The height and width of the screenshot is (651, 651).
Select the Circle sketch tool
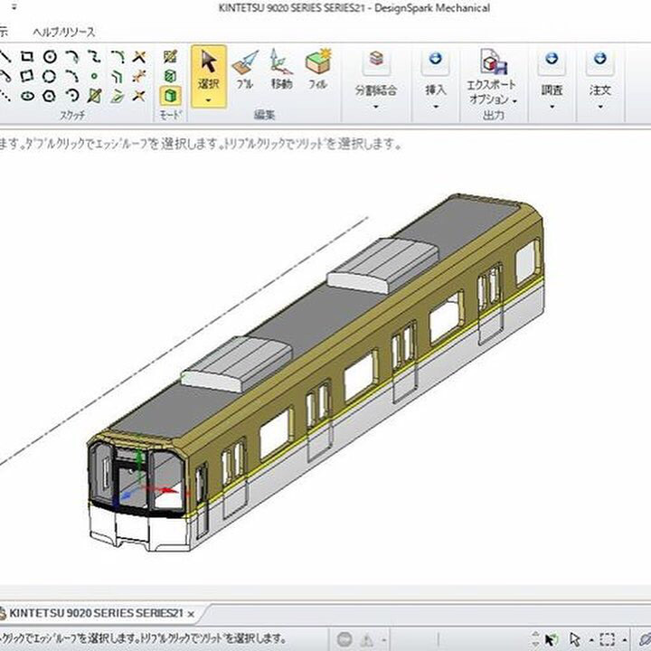pyautogui.click(x=50, y=56)
